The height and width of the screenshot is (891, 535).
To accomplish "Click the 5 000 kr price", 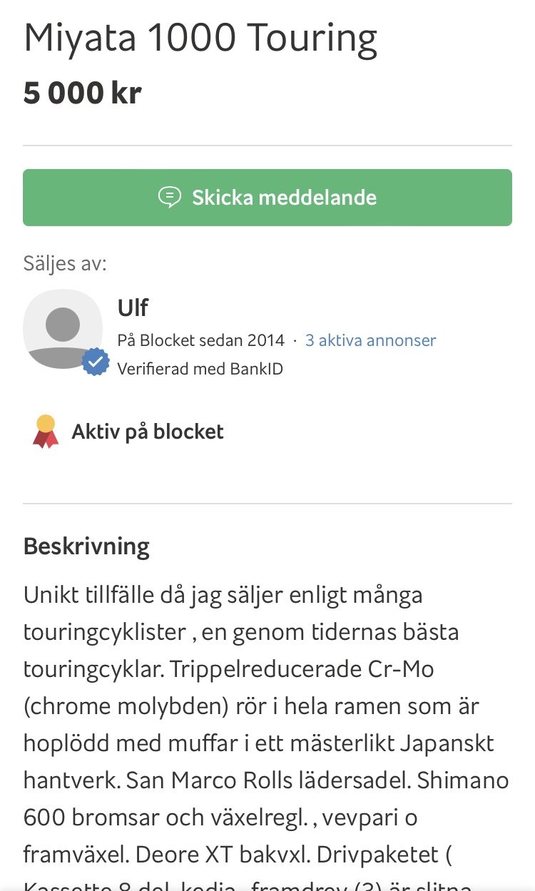I will 83,93.
